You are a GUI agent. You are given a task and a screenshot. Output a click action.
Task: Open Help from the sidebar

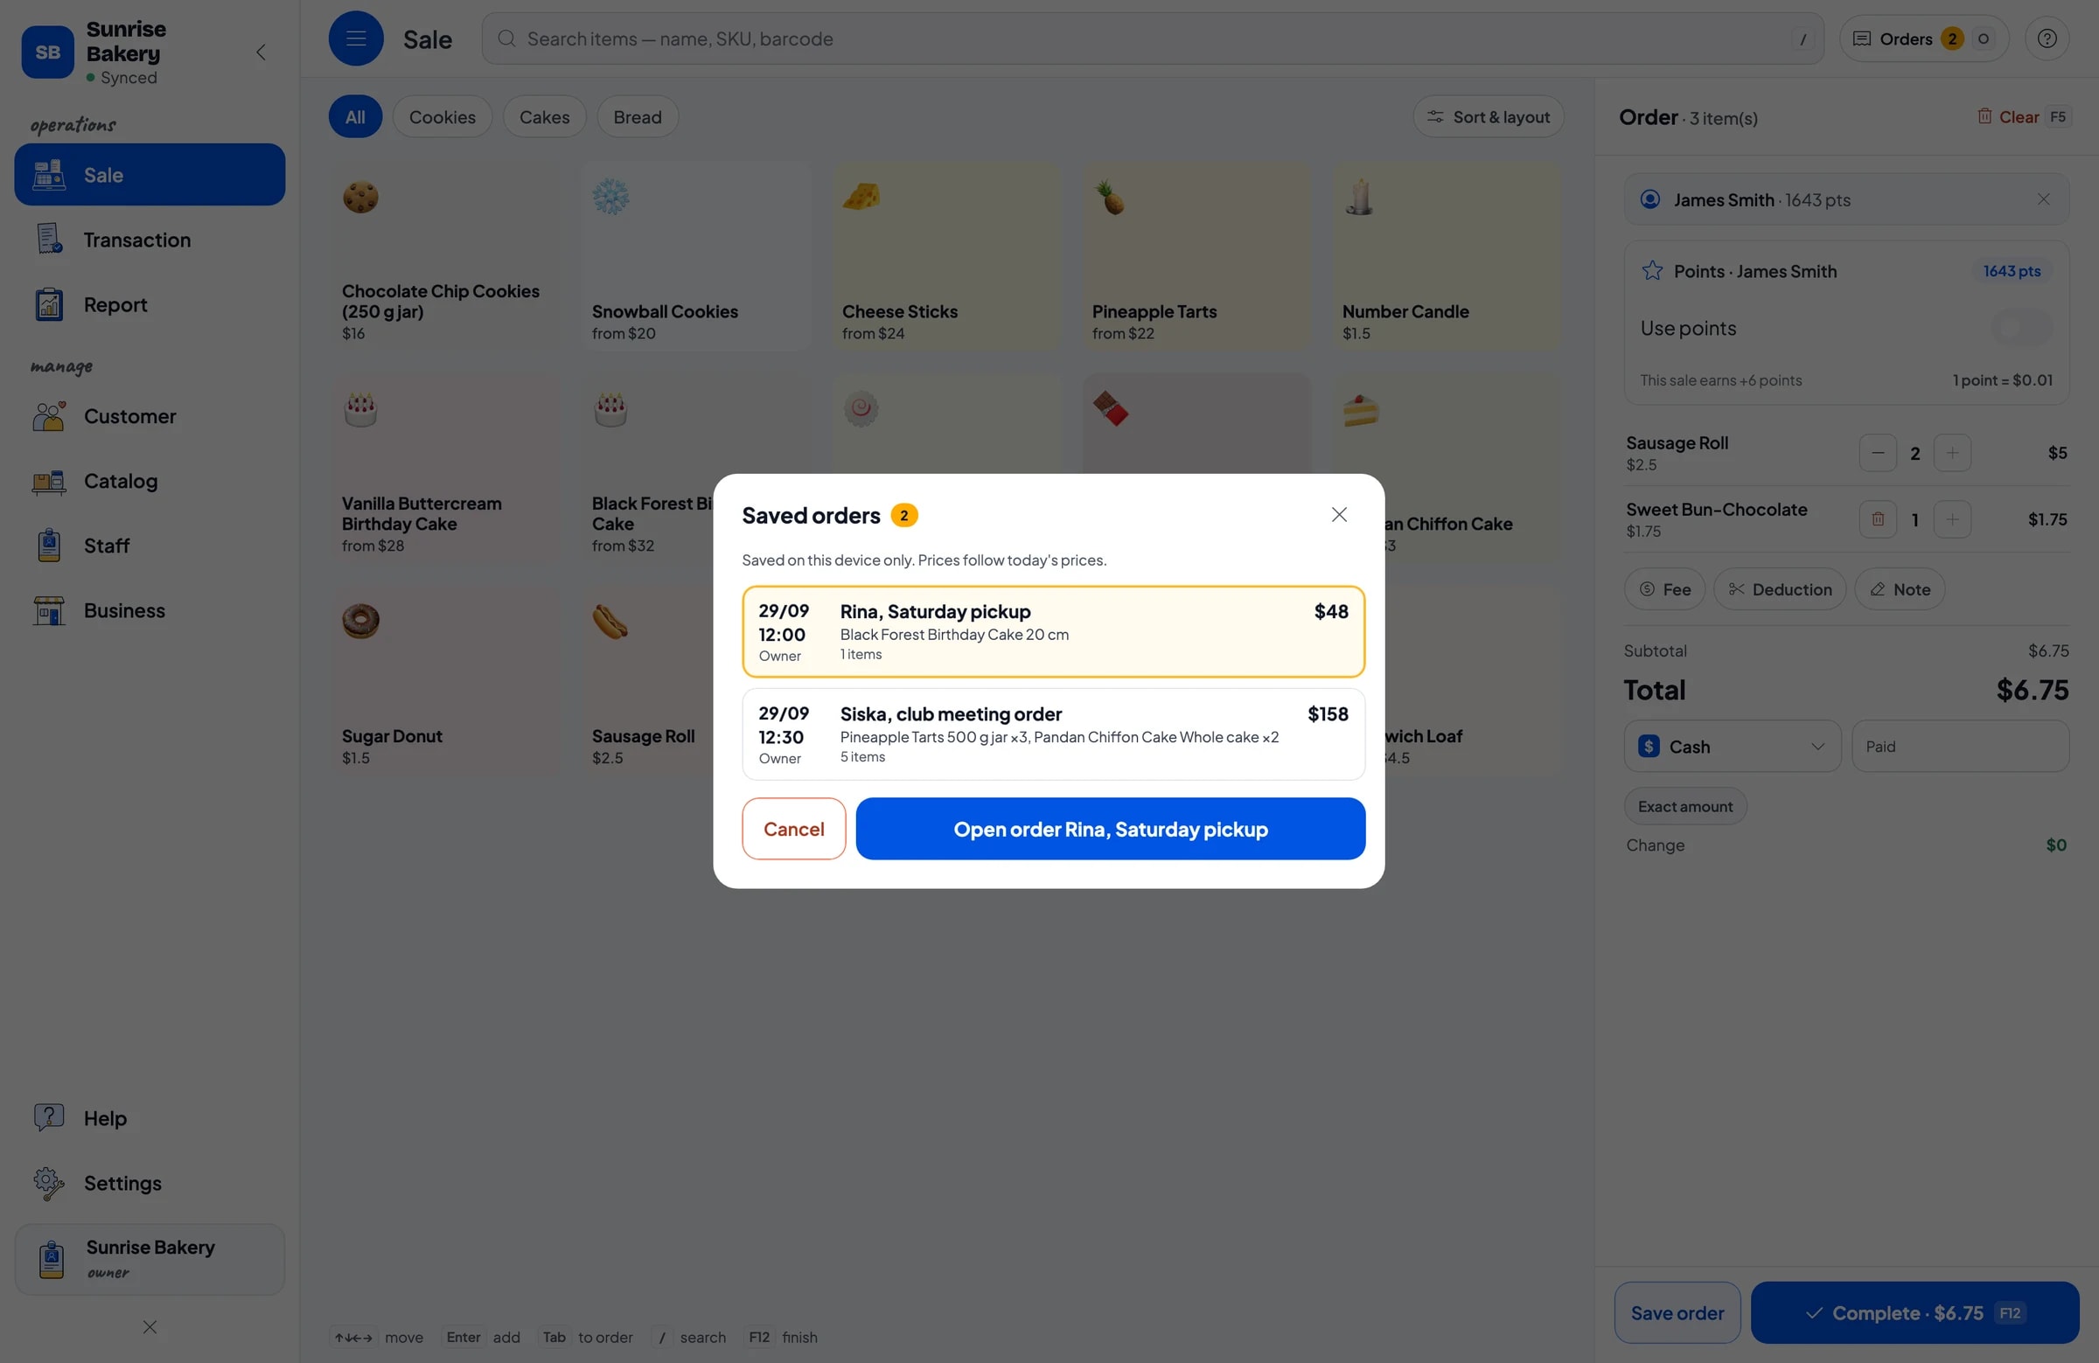tap(150, 1118)
